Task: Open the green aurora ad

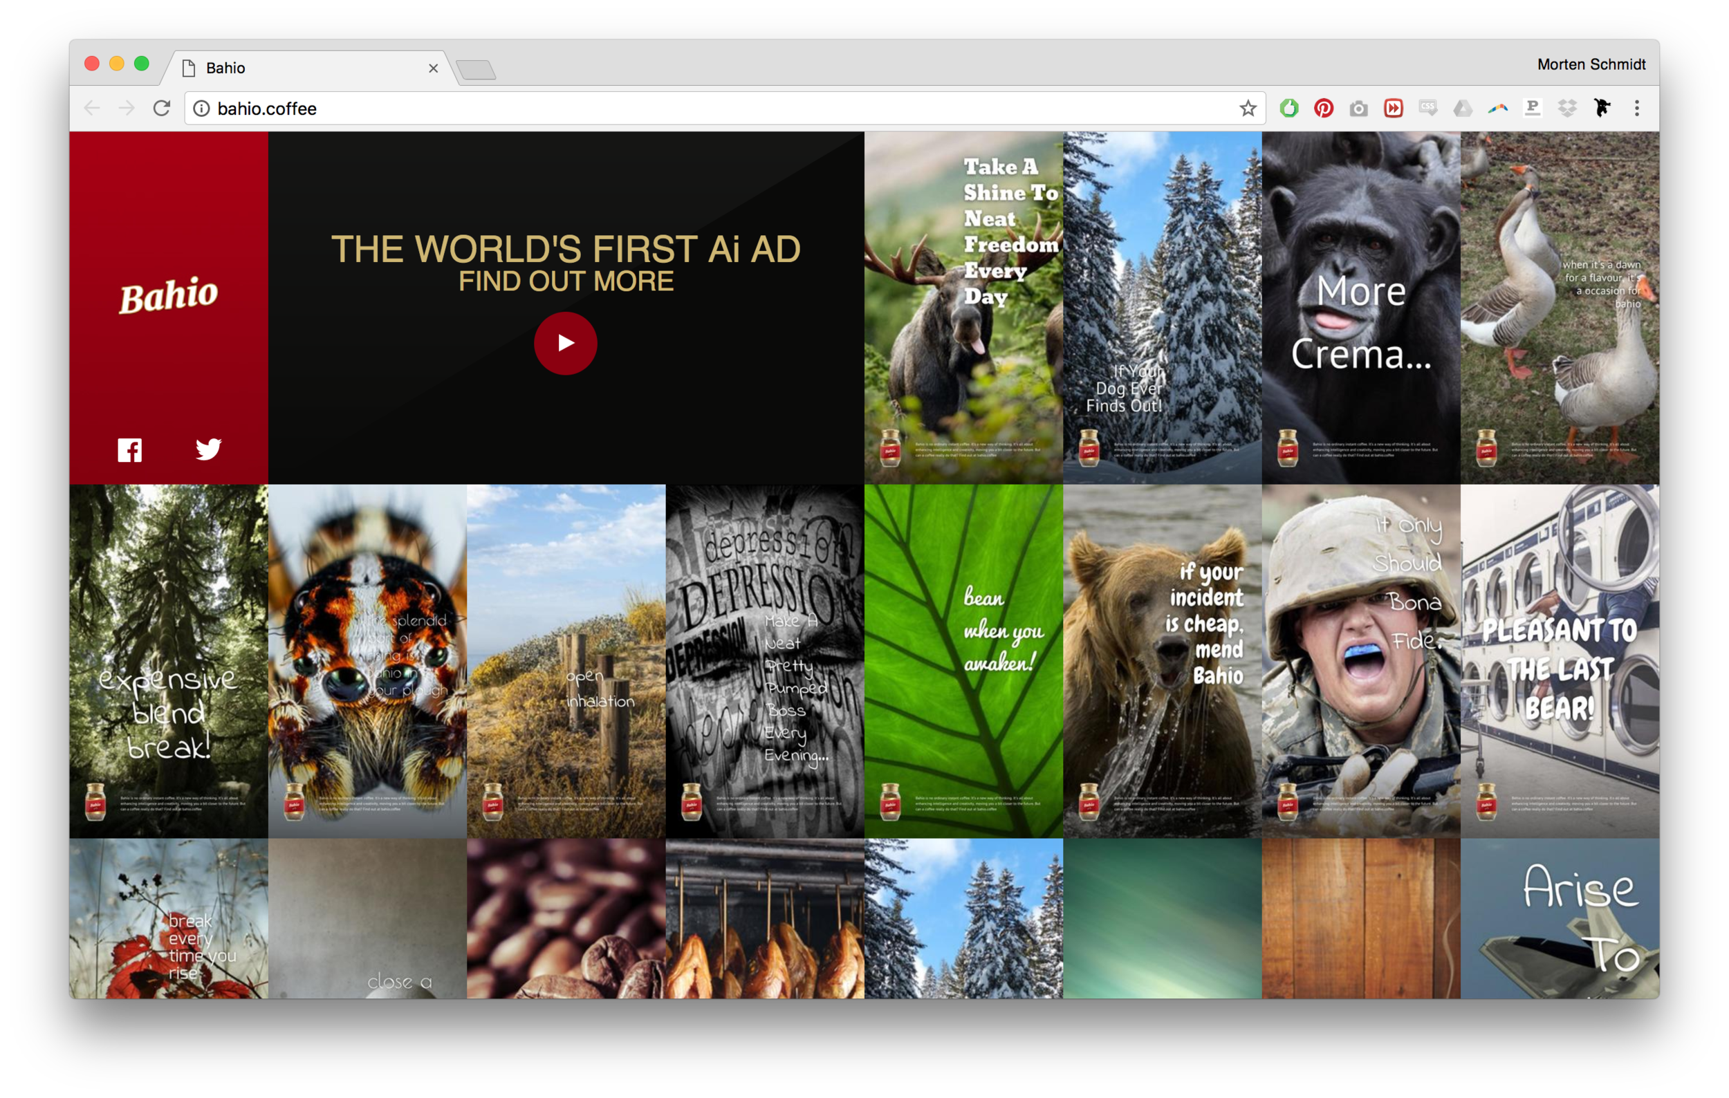Action: (x=1163, y=919)
